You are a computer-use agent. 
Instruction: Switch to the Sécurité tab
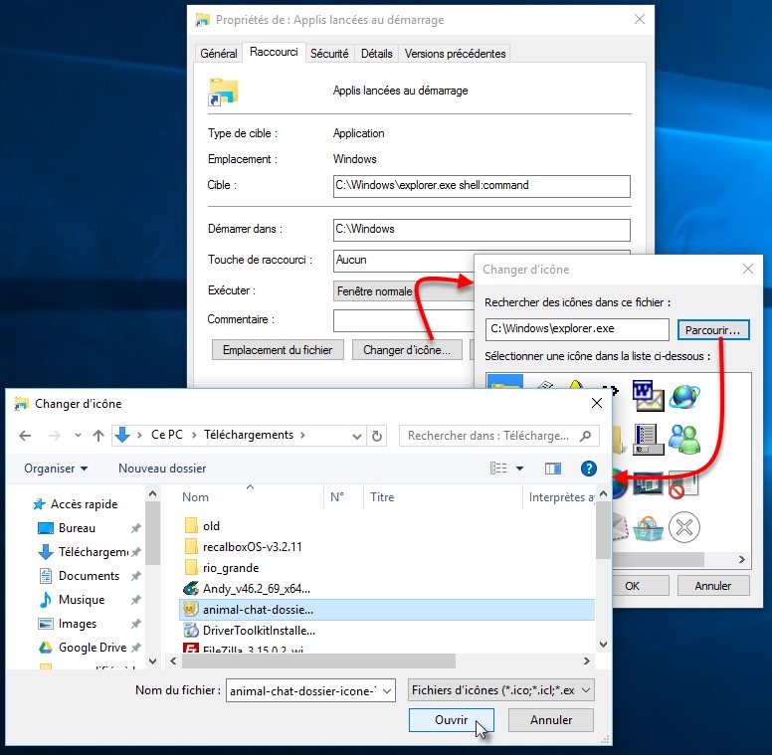pos(329,54)
